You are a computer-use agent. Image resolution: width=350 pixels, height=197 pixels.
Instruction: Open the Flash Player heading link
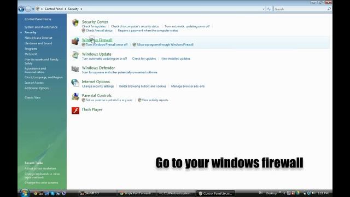point(92,109)
